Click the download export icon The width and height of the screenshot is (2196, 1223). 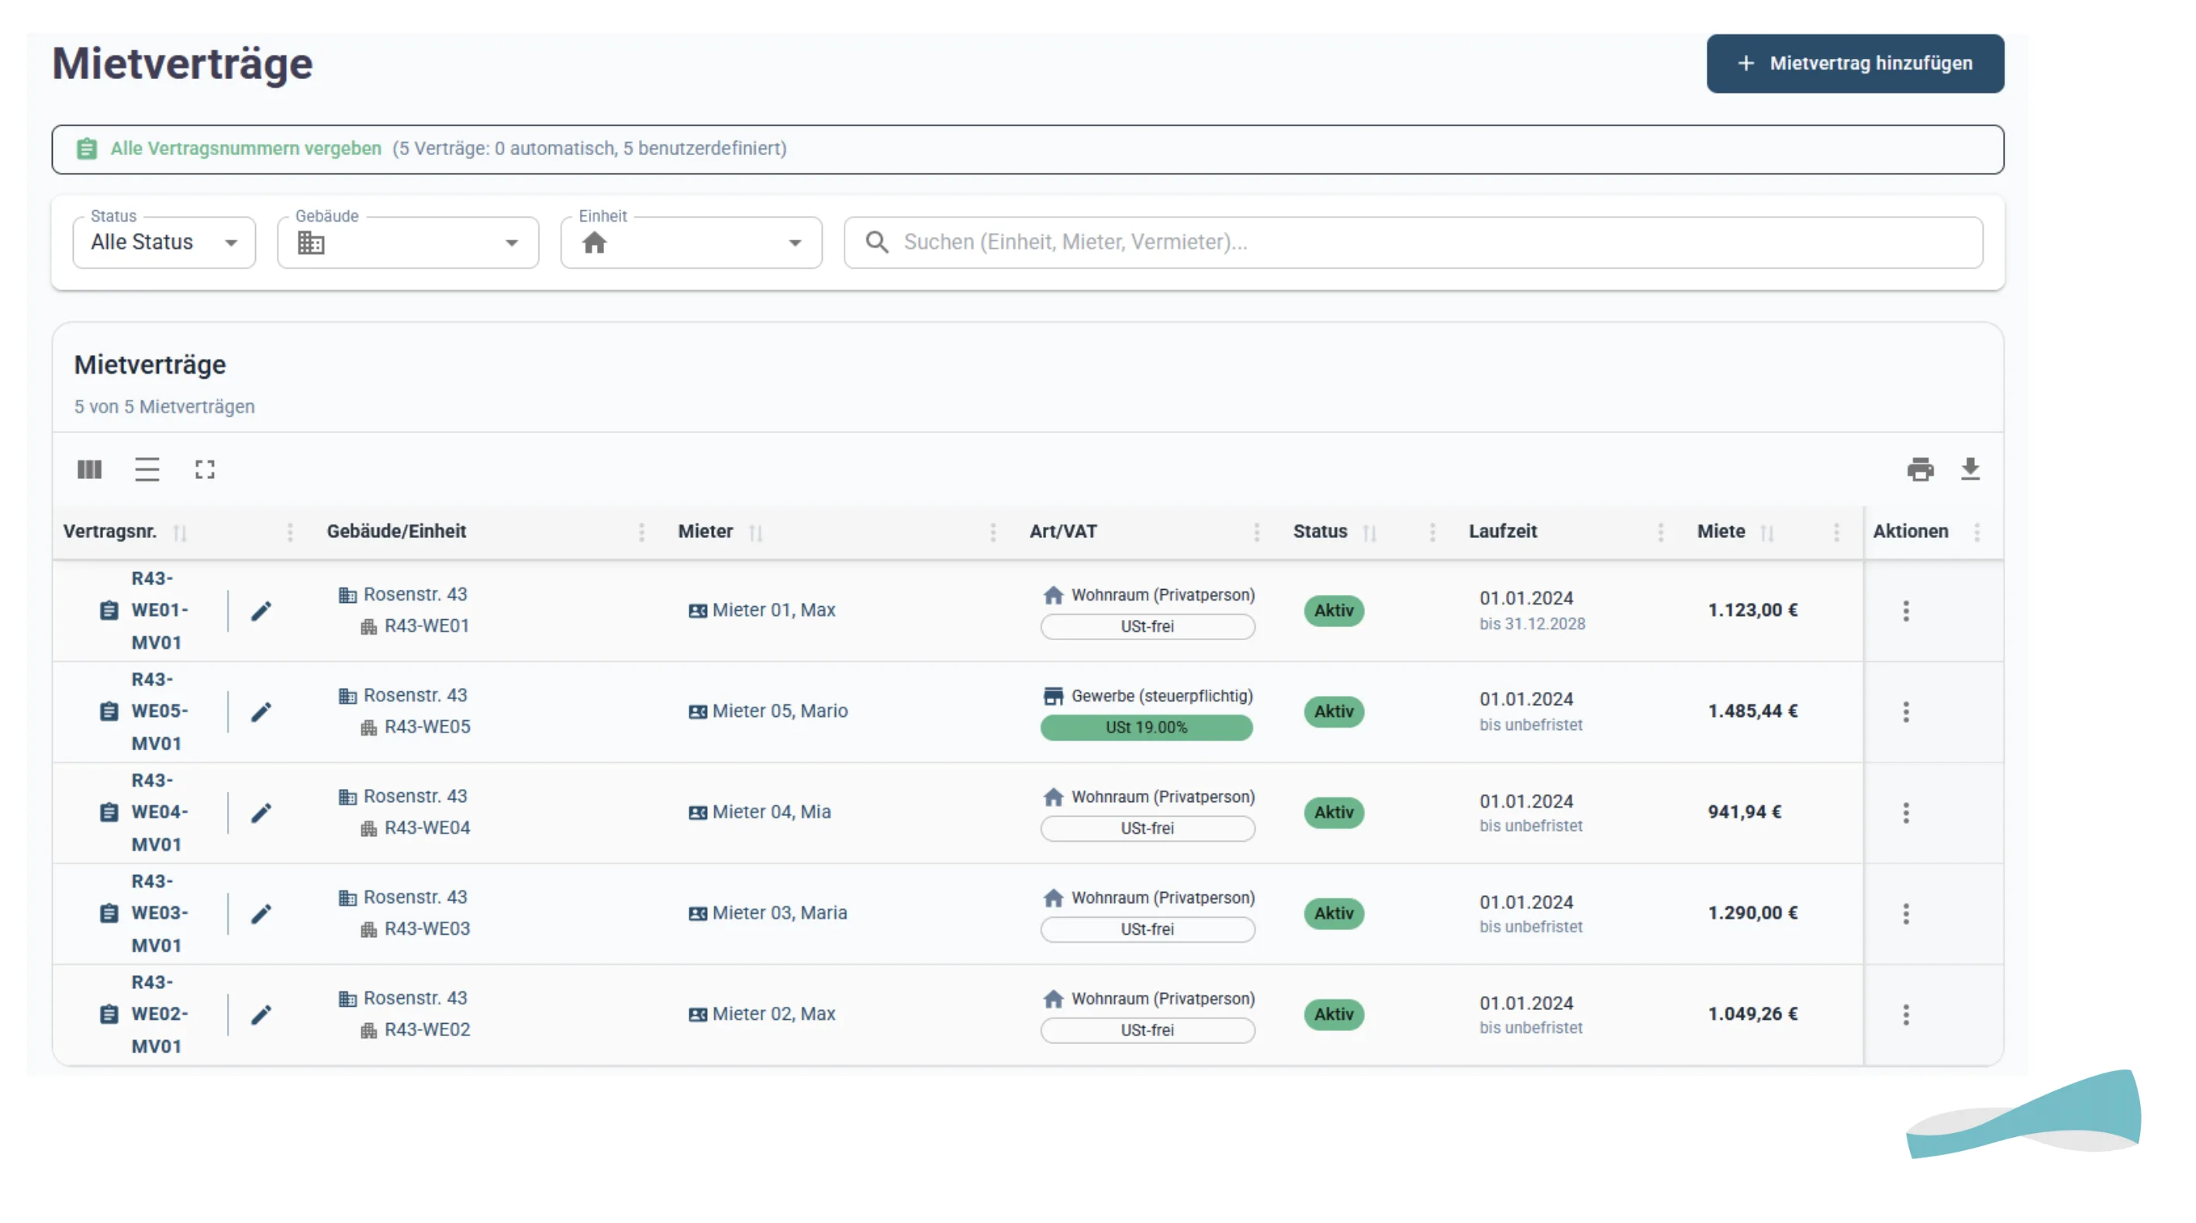[1970, 470]
